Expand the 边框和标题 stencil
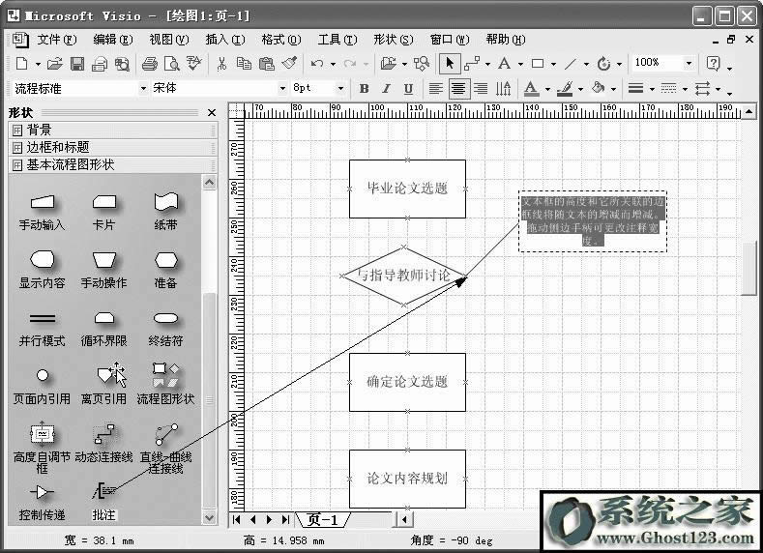The image size is (763, 553). [112, 147]
